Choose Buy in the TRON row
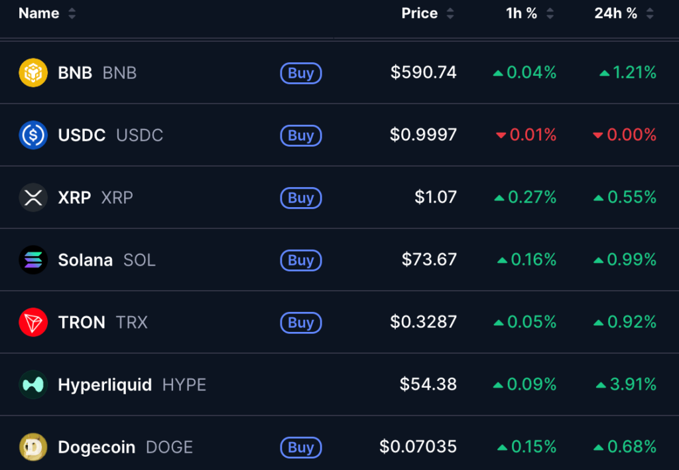The height and width of the screenshot is (470, 679). pyautogui.click(x=301, y=323)
